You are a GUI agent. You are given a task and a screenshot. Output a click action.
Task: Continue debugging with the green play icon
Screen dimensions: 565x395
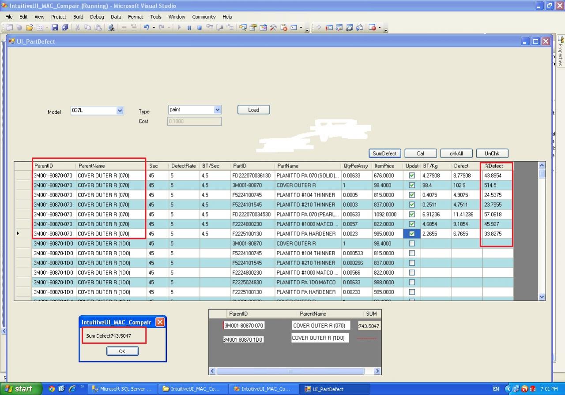click(179, 27)
